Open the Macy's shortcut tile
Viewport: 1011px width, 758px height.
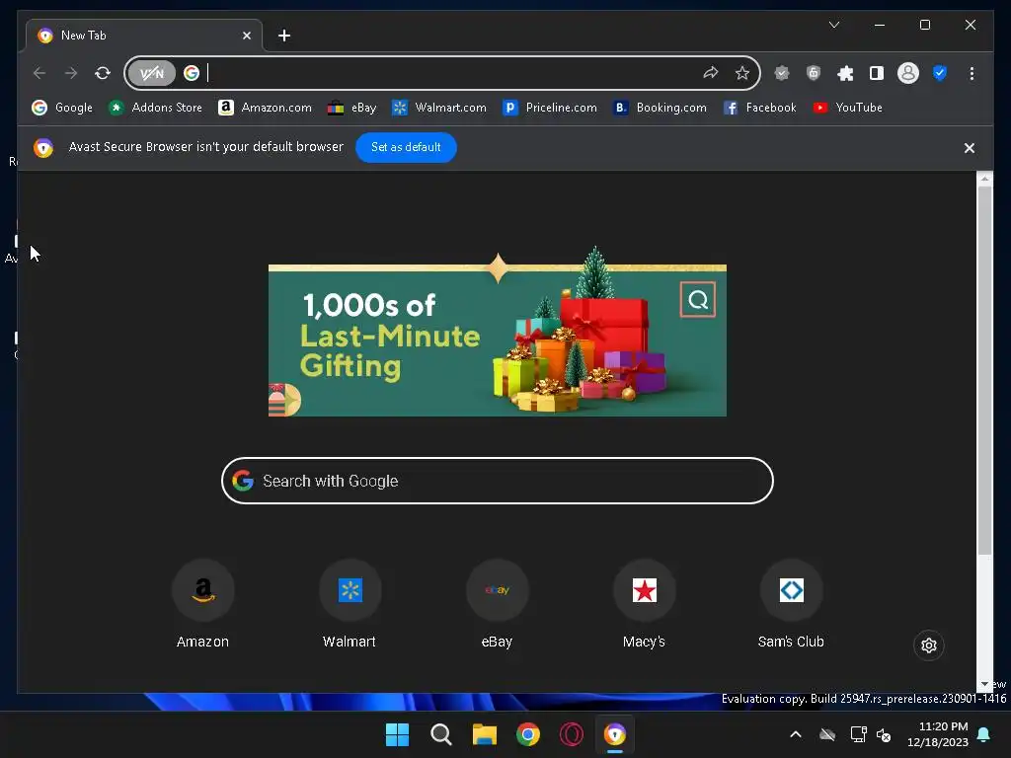pyautogui.click(x=644, y=605)
